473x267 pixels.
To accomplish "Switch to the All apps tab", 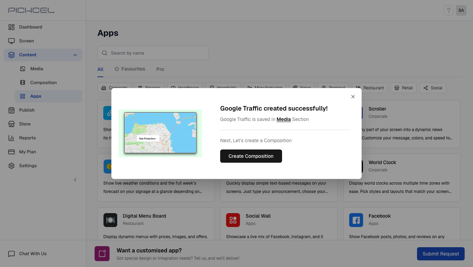I will coord(101,69).
